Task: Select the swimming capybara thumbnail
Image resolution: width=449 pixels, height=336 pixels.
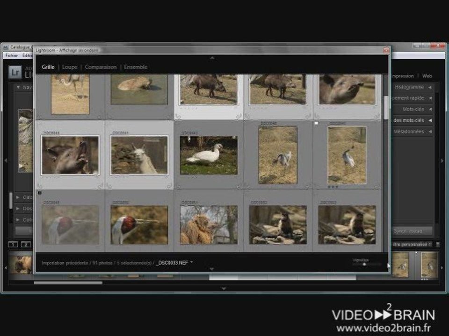Action: (139, 89)
